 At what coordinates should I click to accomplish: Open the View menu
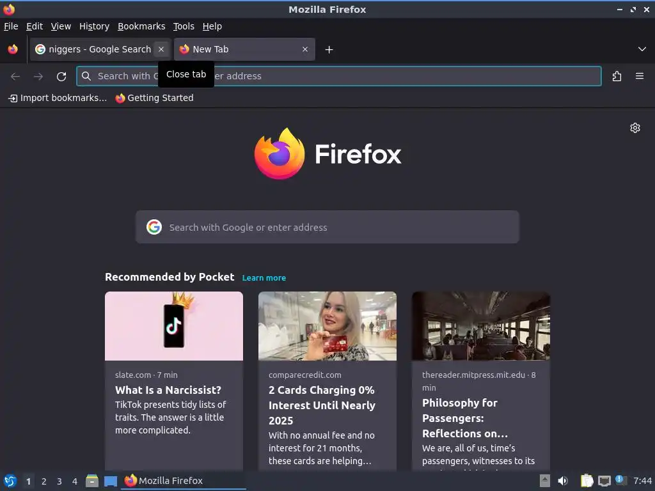61,26
